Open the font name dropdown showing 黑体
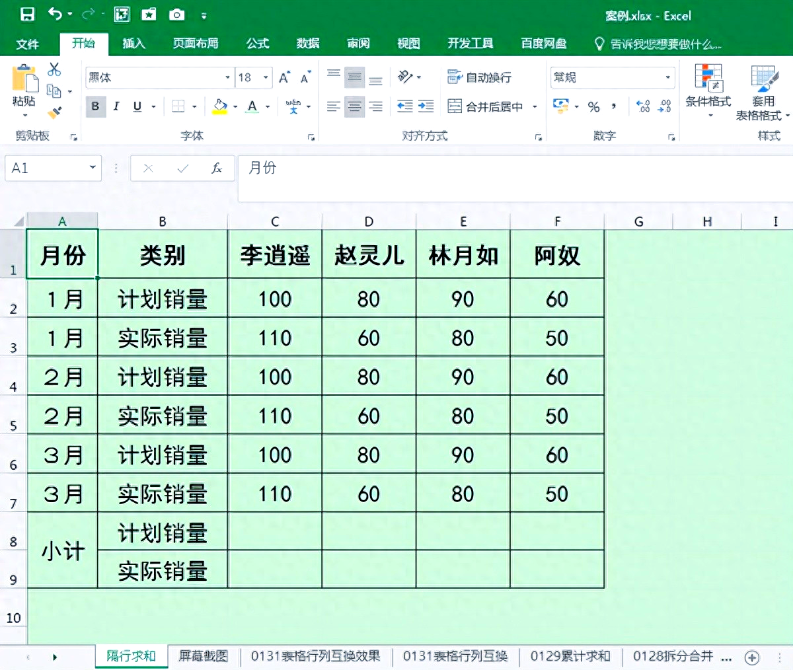Image resolution: width=793 pixels, height=670 pixels. tap(228, 77)
